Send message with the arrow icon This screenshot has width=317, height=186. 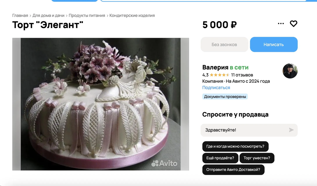pyautogui.click(x=291, y=130)
